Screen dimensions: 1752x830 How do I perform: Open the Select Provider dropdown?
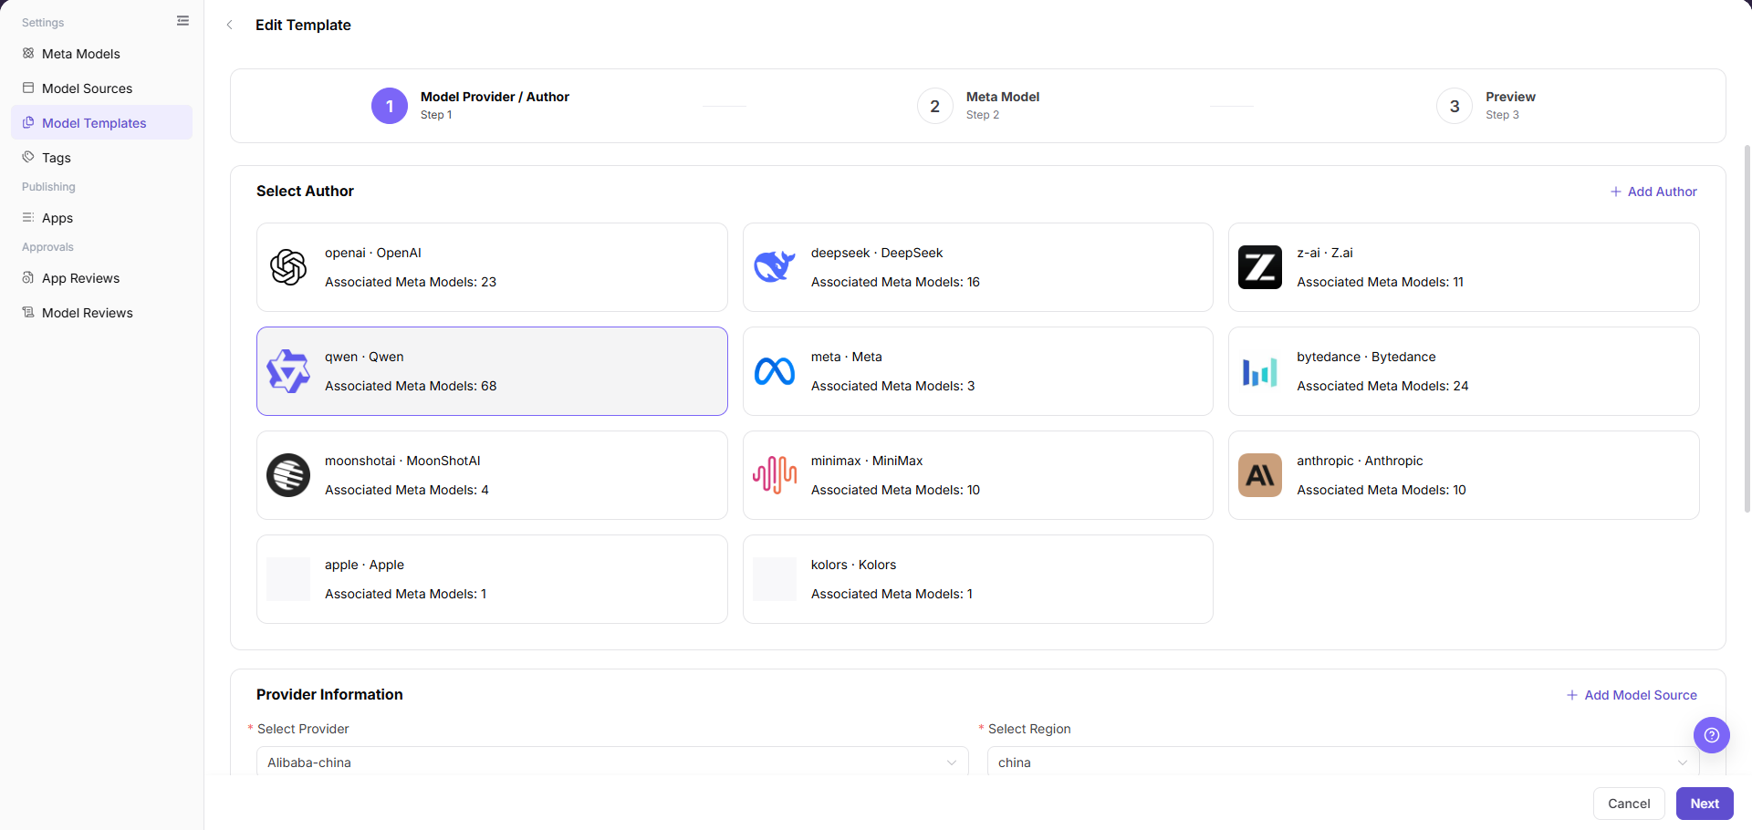612,763
